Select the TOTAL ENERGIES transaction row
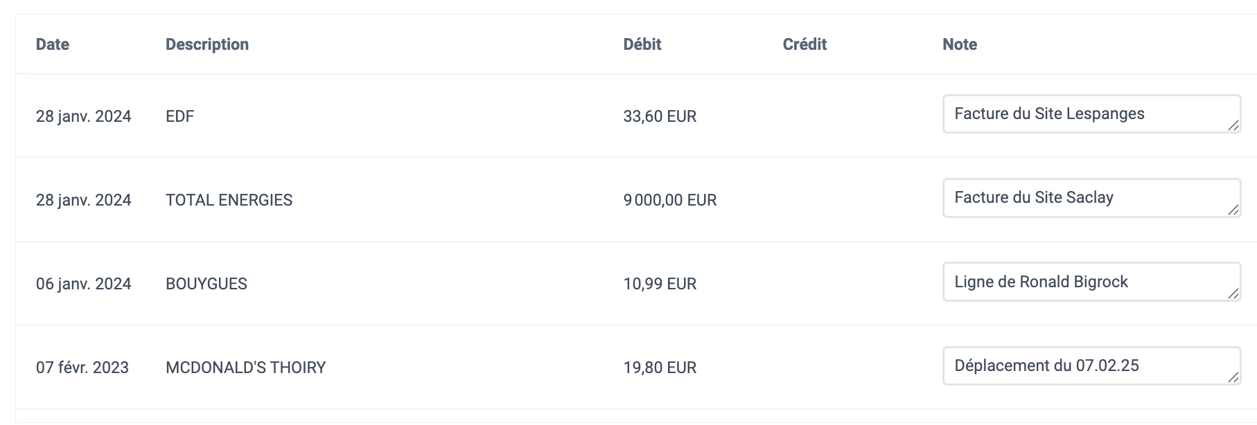The width and height of the screenshot is (1257, 425). pos(636,200)
